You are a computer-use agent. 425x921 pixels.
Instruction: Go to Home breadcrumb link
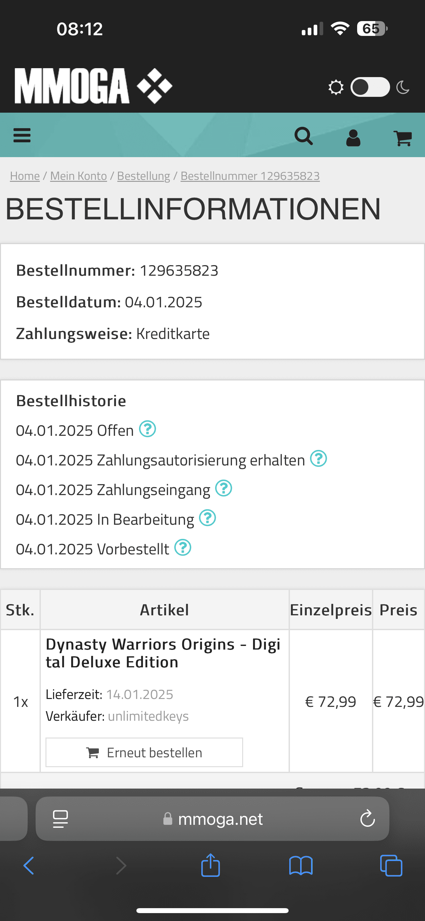tap(25, 176)
